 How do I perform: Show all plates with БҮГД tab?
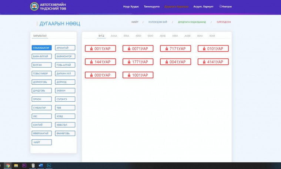(x=101, y=36)
